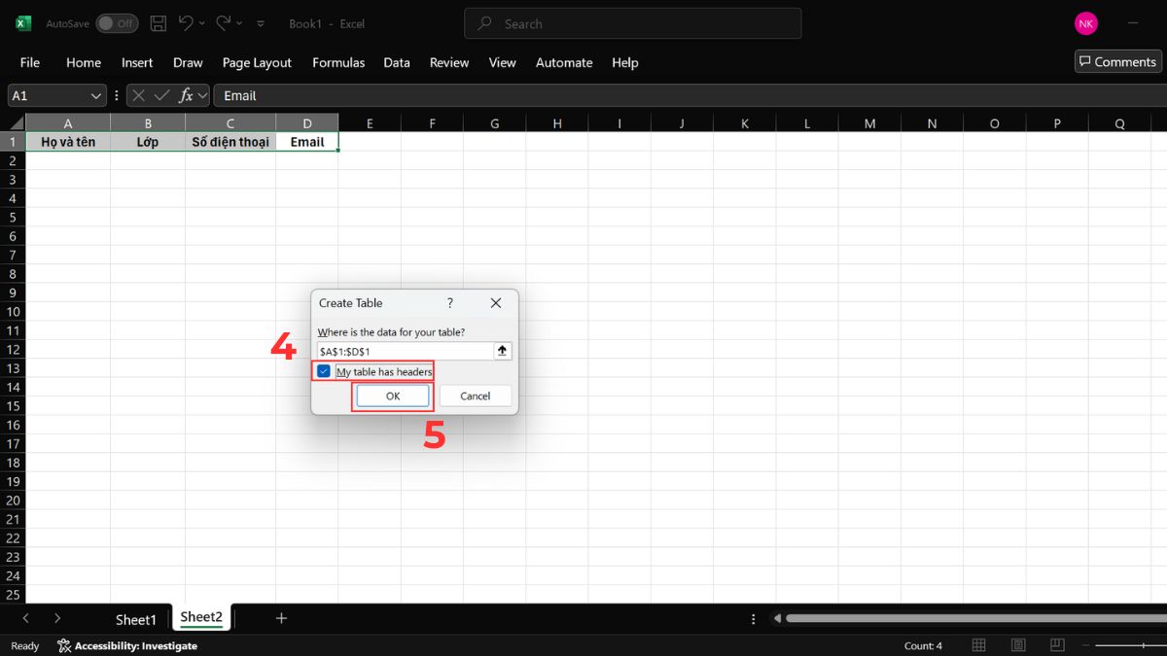
Task: Click the range collapse icon in Create Table dialog
Action: coord(502,351)
